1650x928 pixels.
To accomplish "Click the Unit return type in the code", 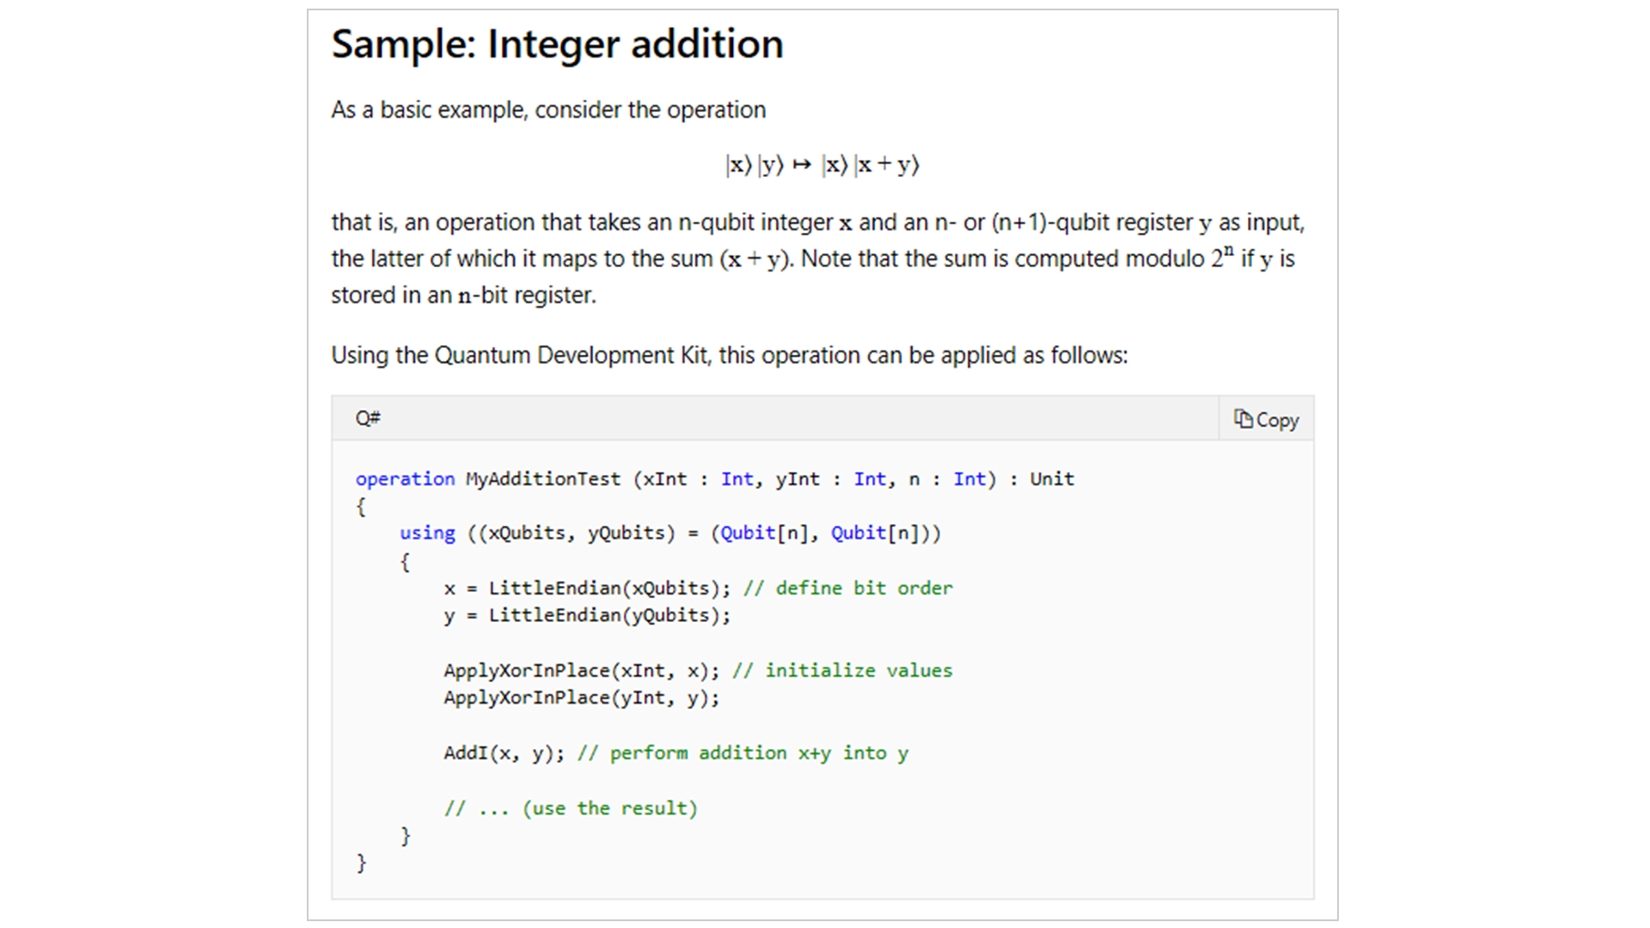I will pyautogui.click(x=1052, y=479).
